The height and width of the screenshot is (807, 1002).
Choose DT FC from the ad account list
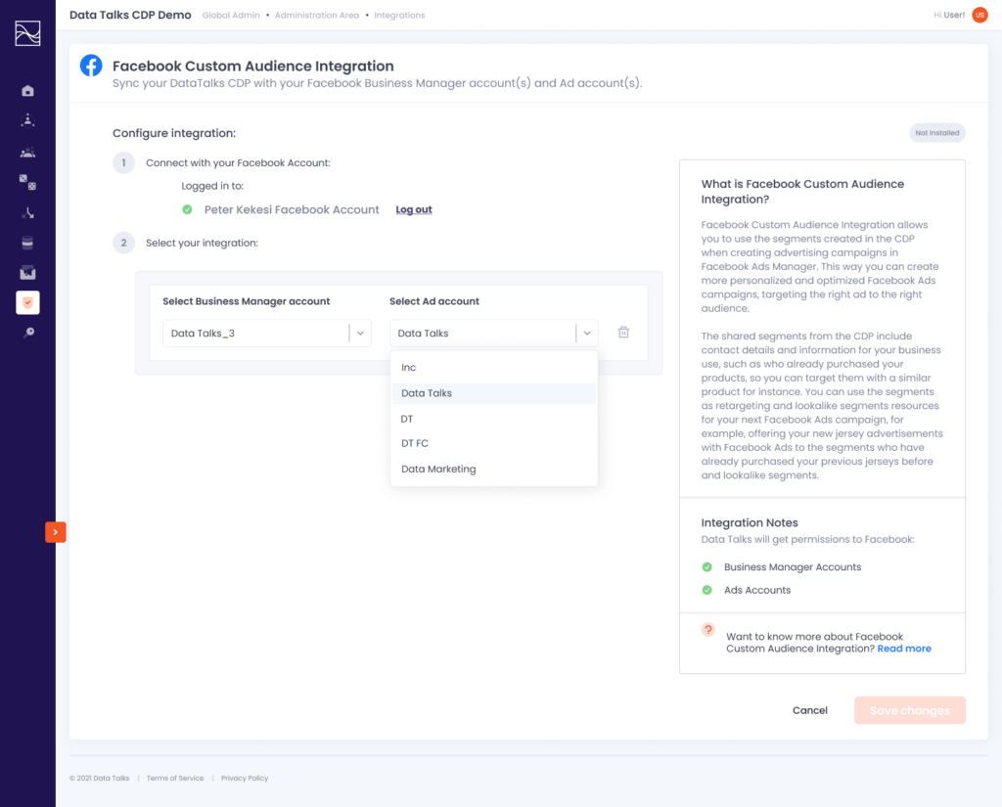click(494, 443)
